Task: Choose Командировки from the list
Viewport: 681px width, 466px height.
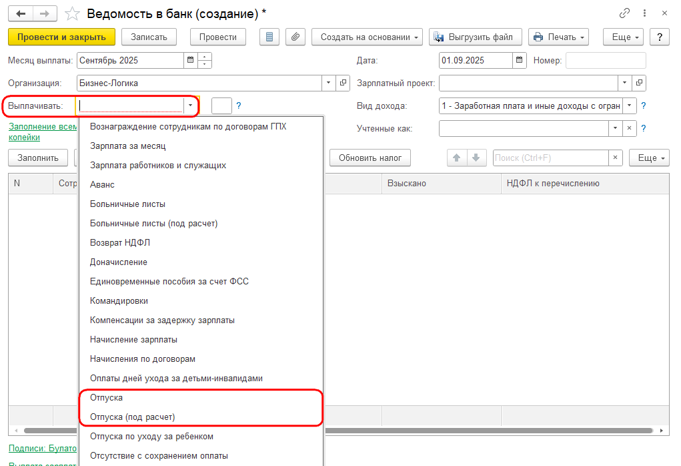Action: (x=201, y=301)
